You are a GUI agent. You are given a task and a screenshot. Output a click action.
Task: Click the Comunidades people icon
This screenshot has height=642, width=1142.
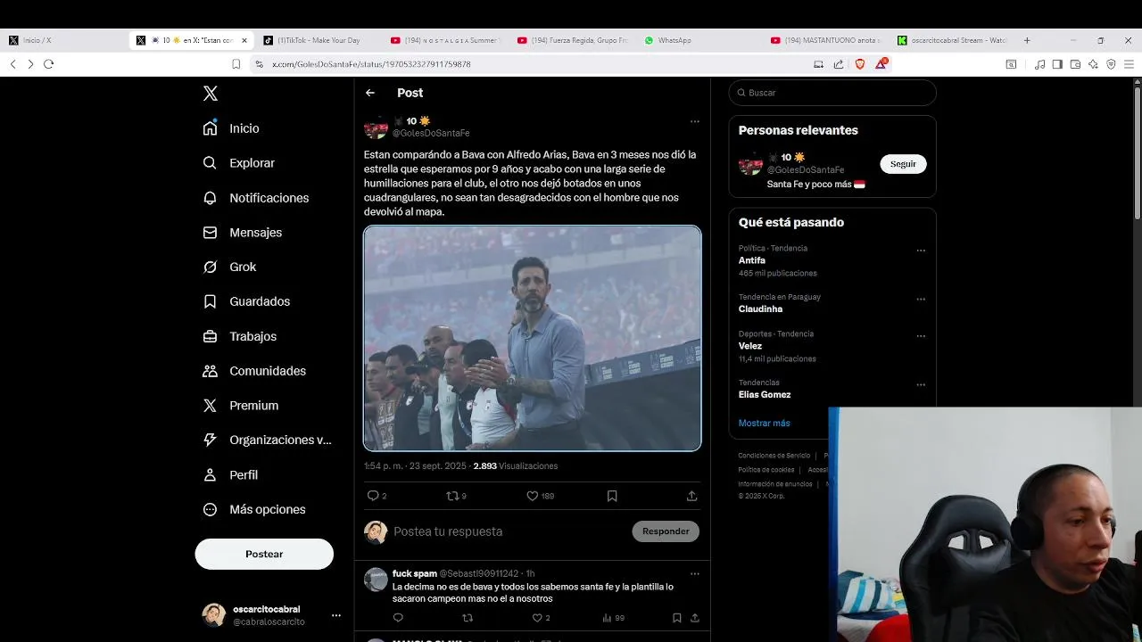[x=210, y=371]
